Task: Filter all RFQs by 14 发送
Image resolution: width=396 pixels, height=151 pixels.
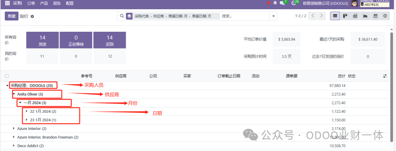Action: pos(43,40)
